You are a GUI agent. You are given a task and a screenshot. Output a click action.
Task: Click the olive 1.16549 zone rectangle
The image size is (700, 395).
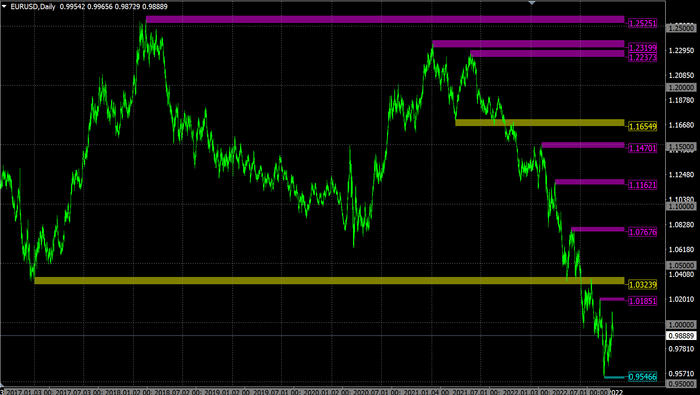pyautogui.click(x=540, y=123)
